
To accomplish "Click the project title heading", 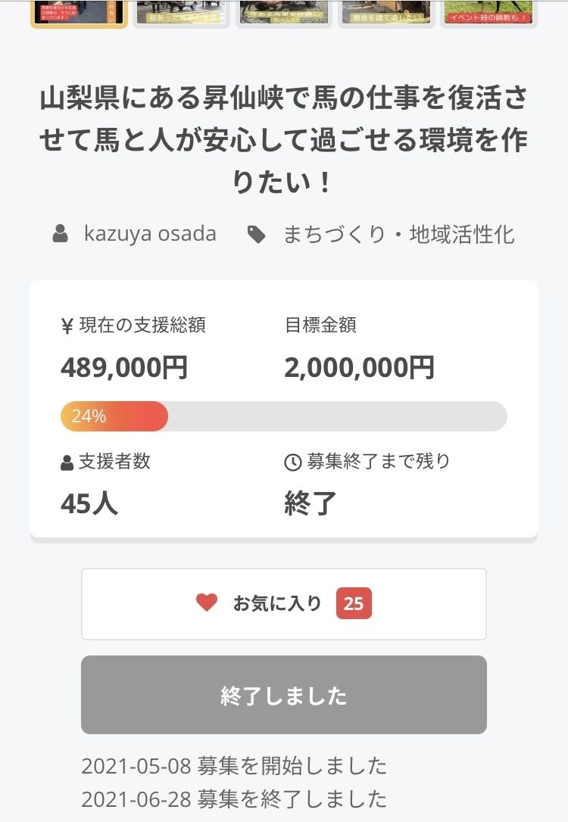I will (x=283, y=141).
